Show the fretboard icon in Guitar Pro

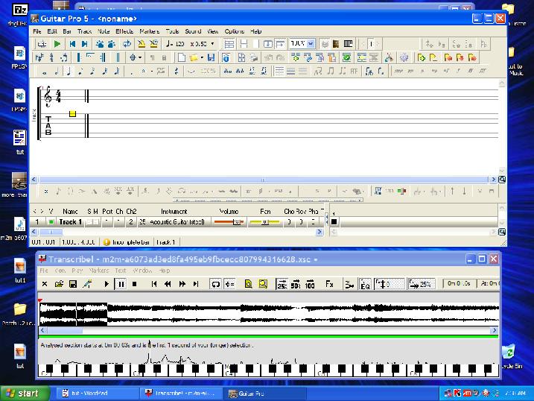pyautogui.click(x=336, y=44)
